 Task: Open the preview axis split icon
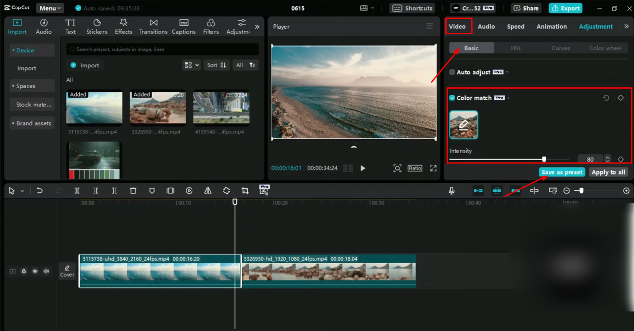pyautogui.click(x=534, y=191)
